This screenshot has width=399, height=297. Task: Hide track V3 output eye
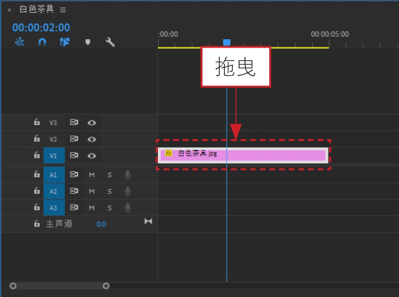coord(92,123)
